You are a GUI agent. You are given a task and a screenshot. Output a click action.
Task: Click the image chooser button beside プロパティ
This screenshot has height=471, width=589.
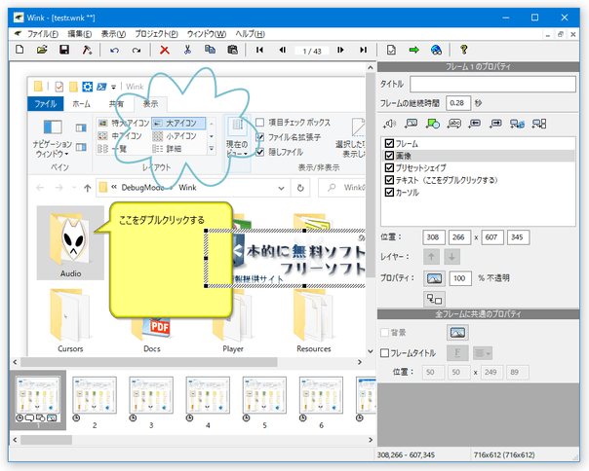(x=434, y=278)
